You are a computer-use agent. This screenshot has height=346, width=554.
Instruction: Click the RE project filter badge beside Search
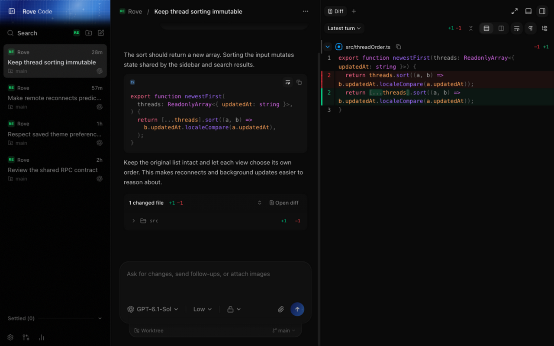(x=77, y=33)
